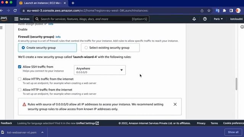Viewport: 244px width, 137px height.
Task: Switch to the Launch an instance tab
Action: point(42,3)
